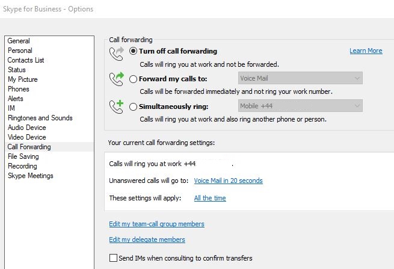Image resolution: width=394 pixels, height=269 pixels.
Task: Switch to the Audio Device settings
Action: pyautogui.click(x=26, y=128)
